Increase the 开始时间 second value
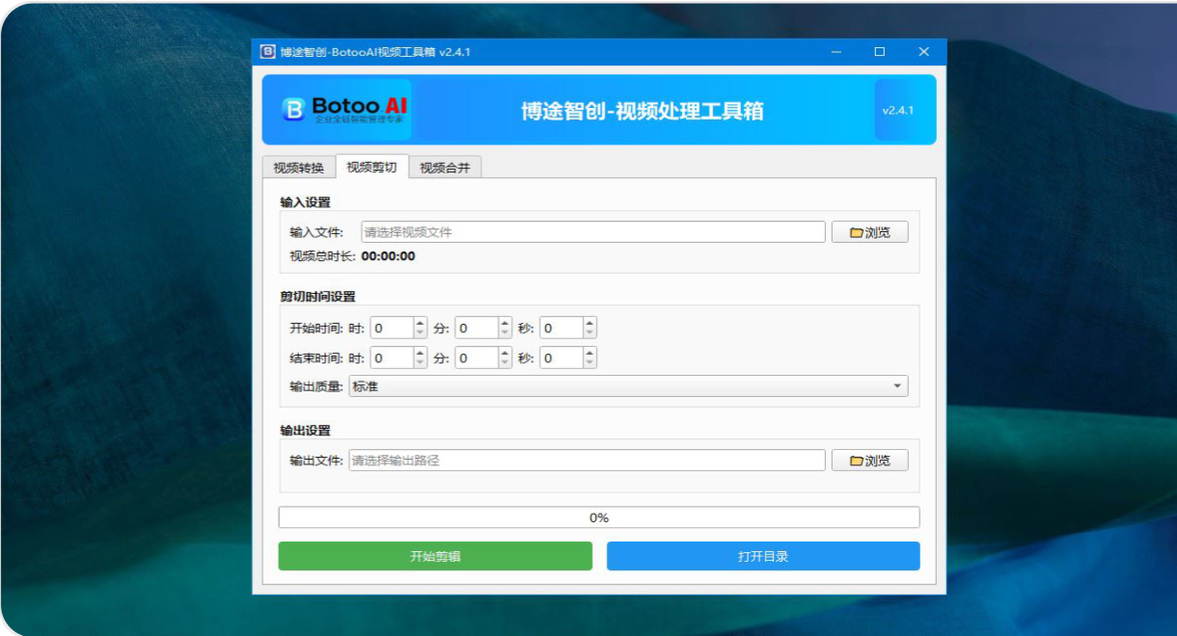1177x636 pixels. (589, 323)
